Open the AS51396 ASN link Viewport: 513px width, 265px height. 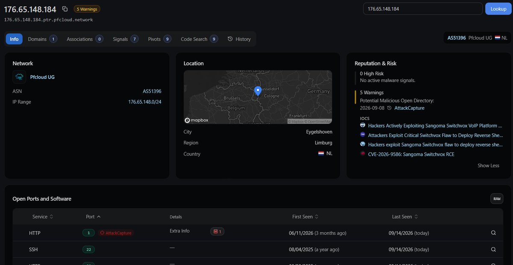point(152,91)
